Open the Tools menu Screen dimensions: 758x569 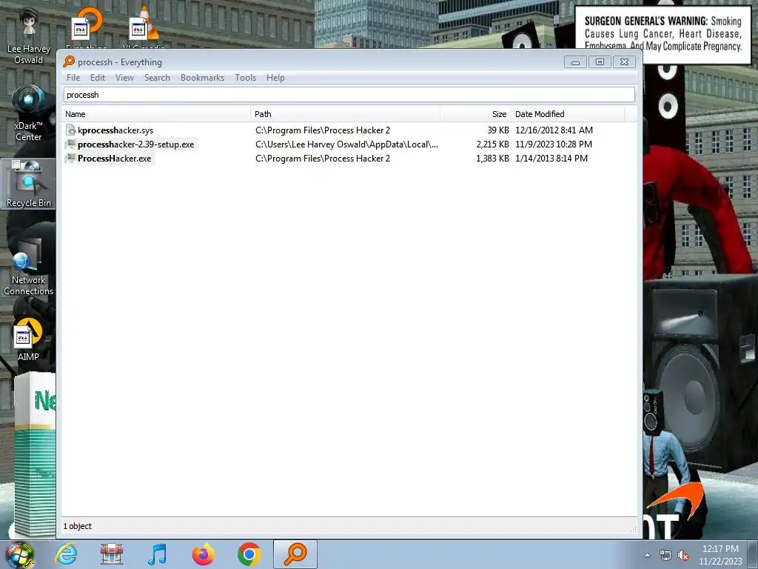click(x=245, y=77)
